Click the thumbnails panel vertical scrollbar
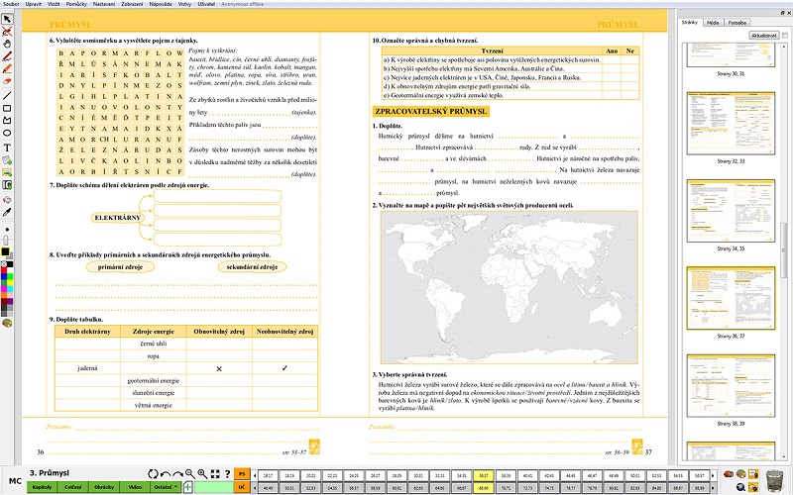Image resolution: width=793 pixels, height=495 pixels. 783,250
